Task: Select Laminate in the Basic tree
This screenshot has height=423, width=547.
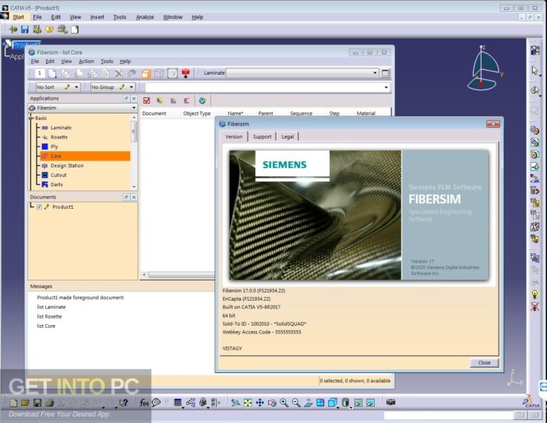Action: pyautogui.click(x=61, y=128)
